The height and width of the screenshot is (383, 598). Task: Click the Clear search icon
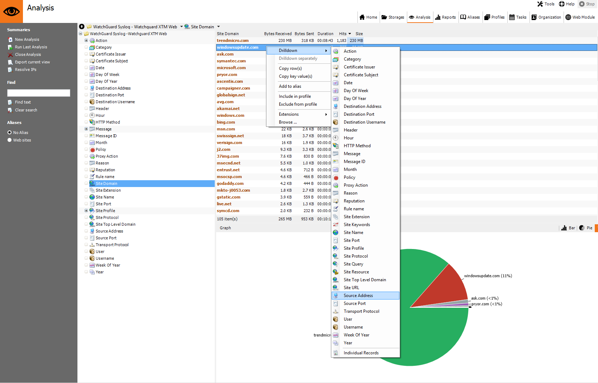pos(10,110)
